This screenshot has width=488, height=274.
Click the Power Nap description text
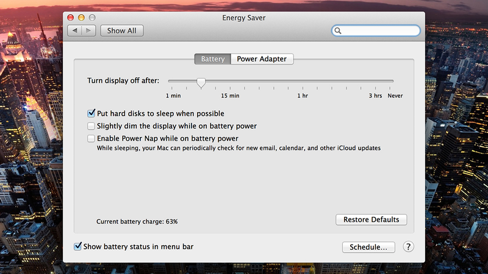(239, 148)
